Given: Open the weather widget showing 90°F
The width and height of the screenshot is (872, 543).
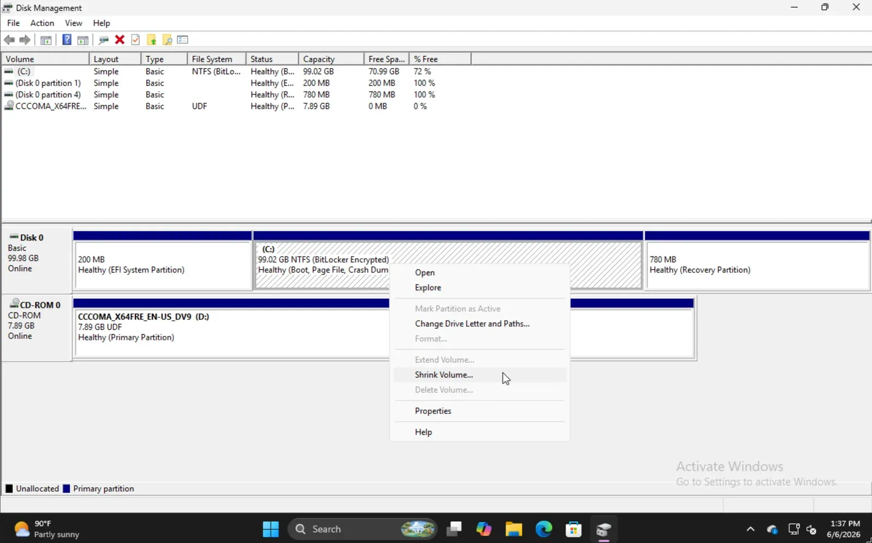Looking at the screenshot, I should pyautogui.click(x=47, y=529).
